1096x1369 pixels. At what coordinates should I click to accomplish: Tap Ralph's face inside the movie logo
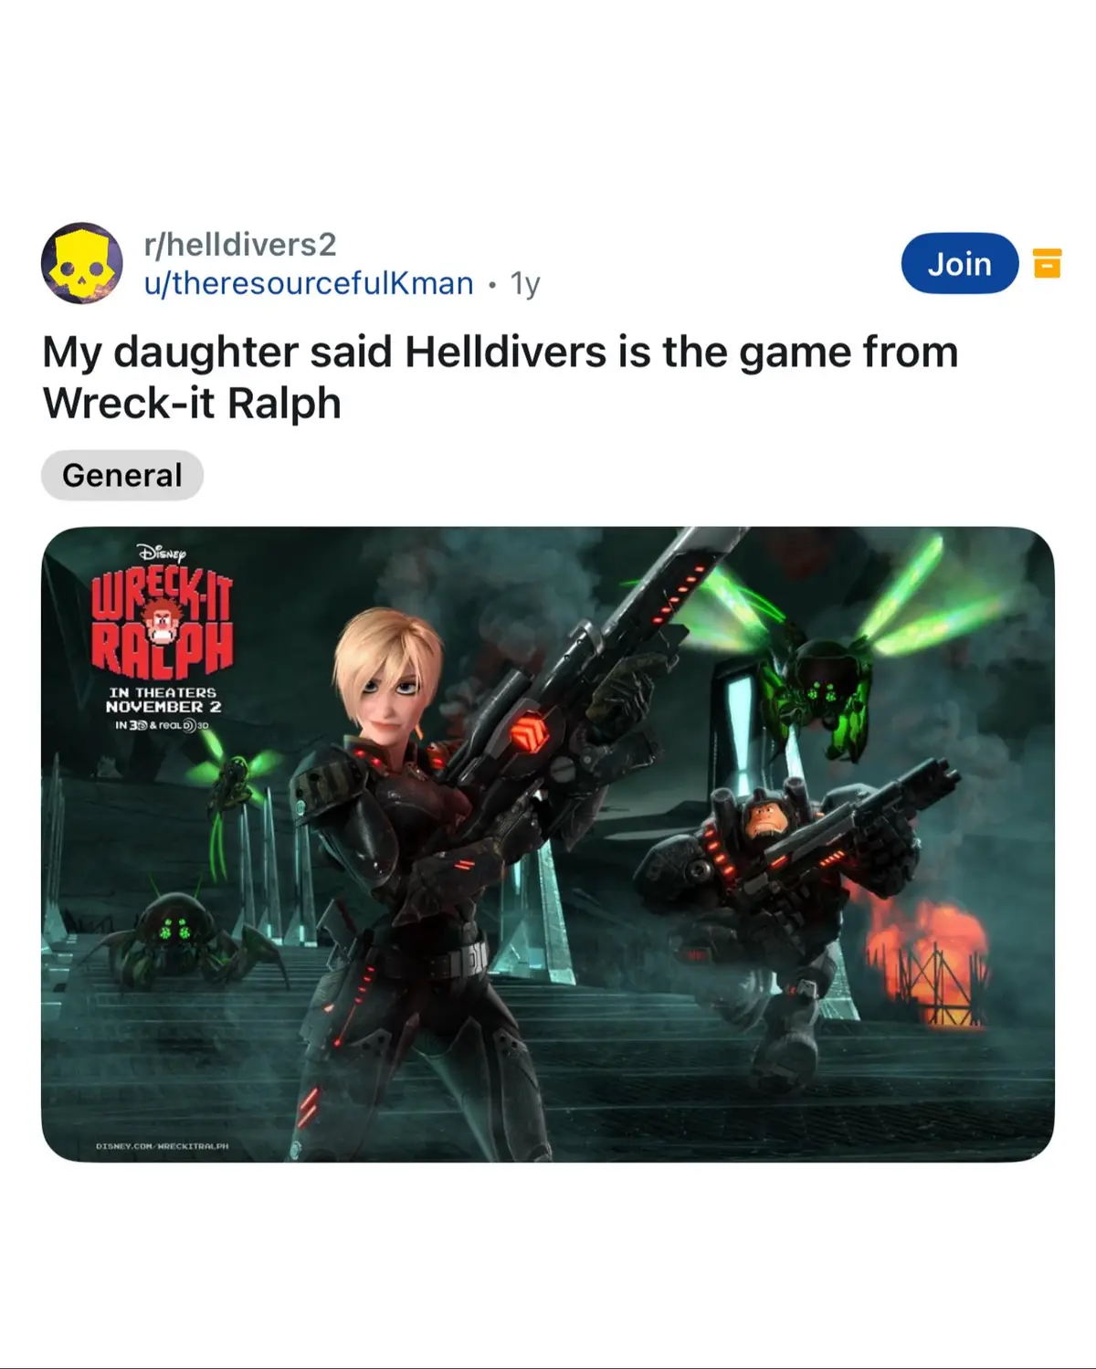[162, 624]
